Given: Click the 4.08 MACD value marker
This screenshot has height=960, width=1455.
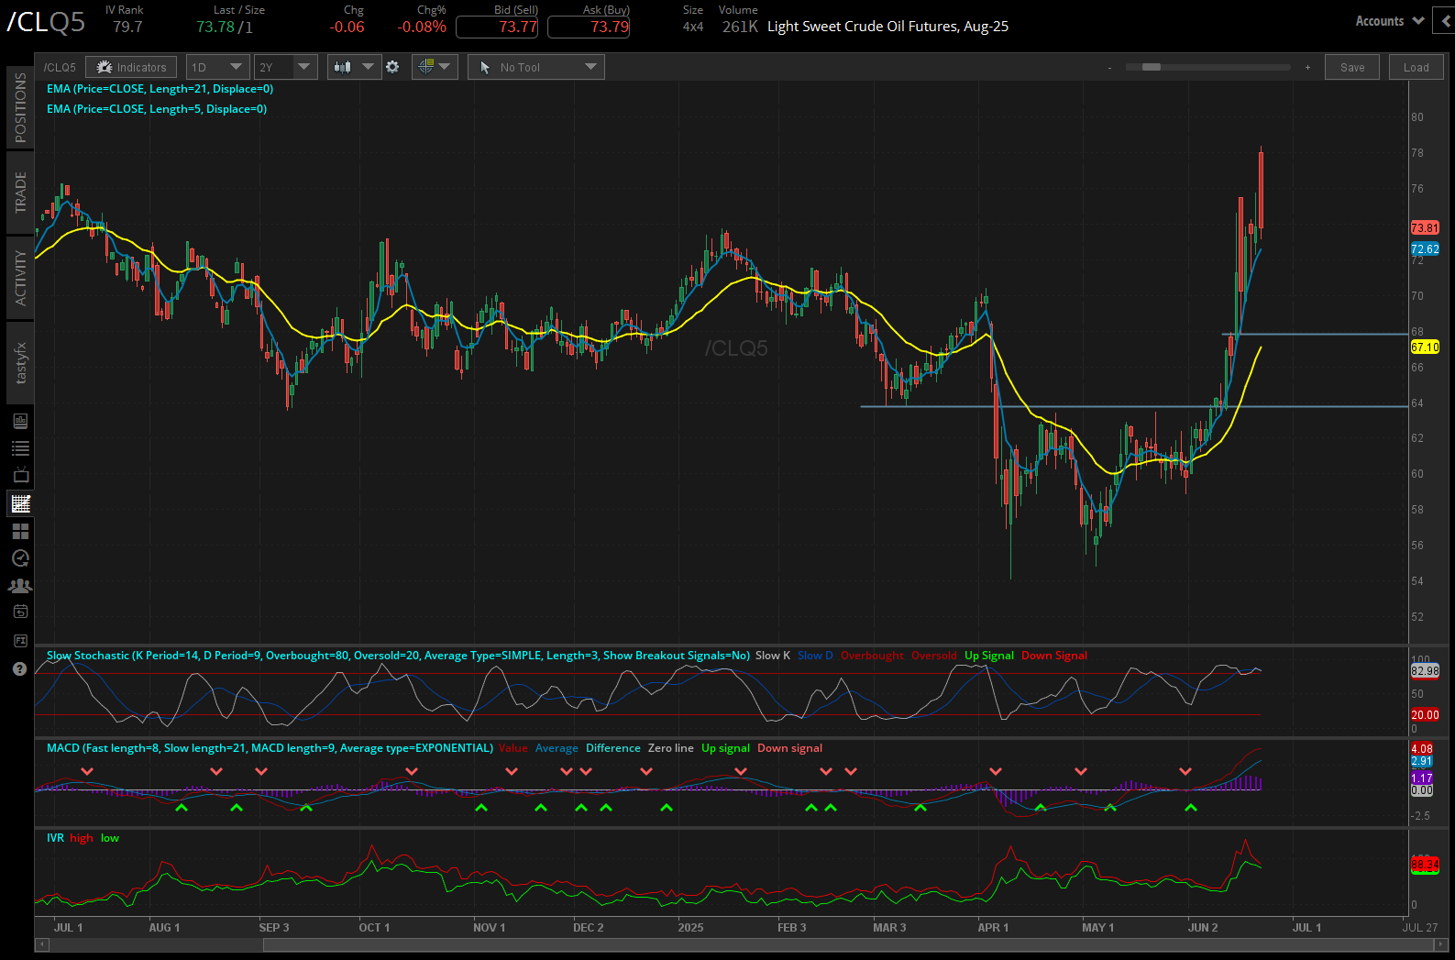Looking at the screenshot, I should [1422, 749].
